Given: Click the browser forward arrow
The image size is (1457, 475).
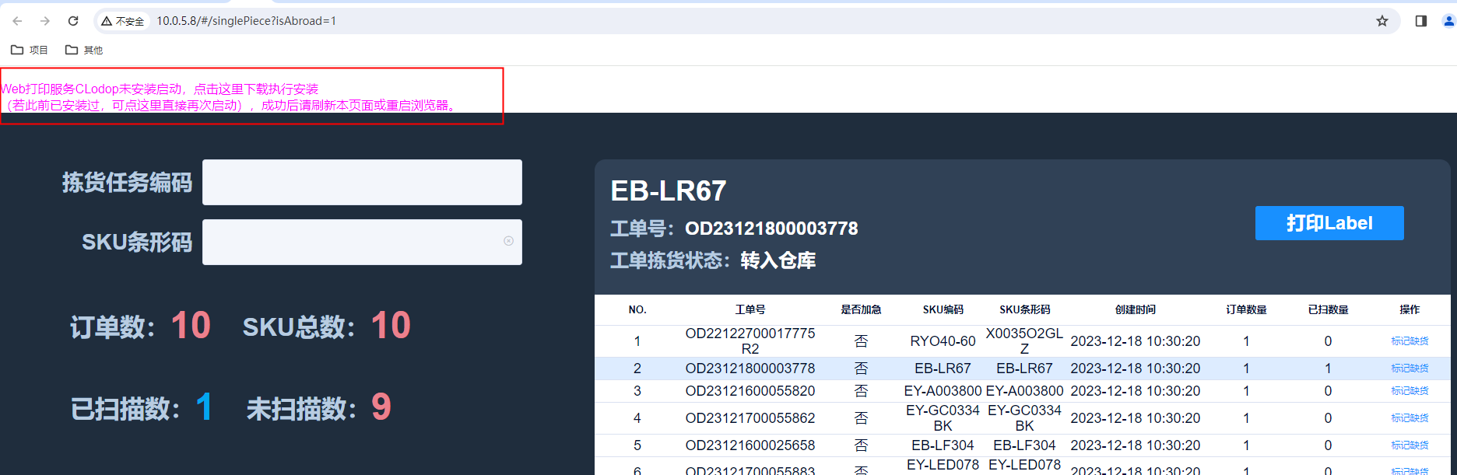Looking at the screenshot, I should point(45,21).
